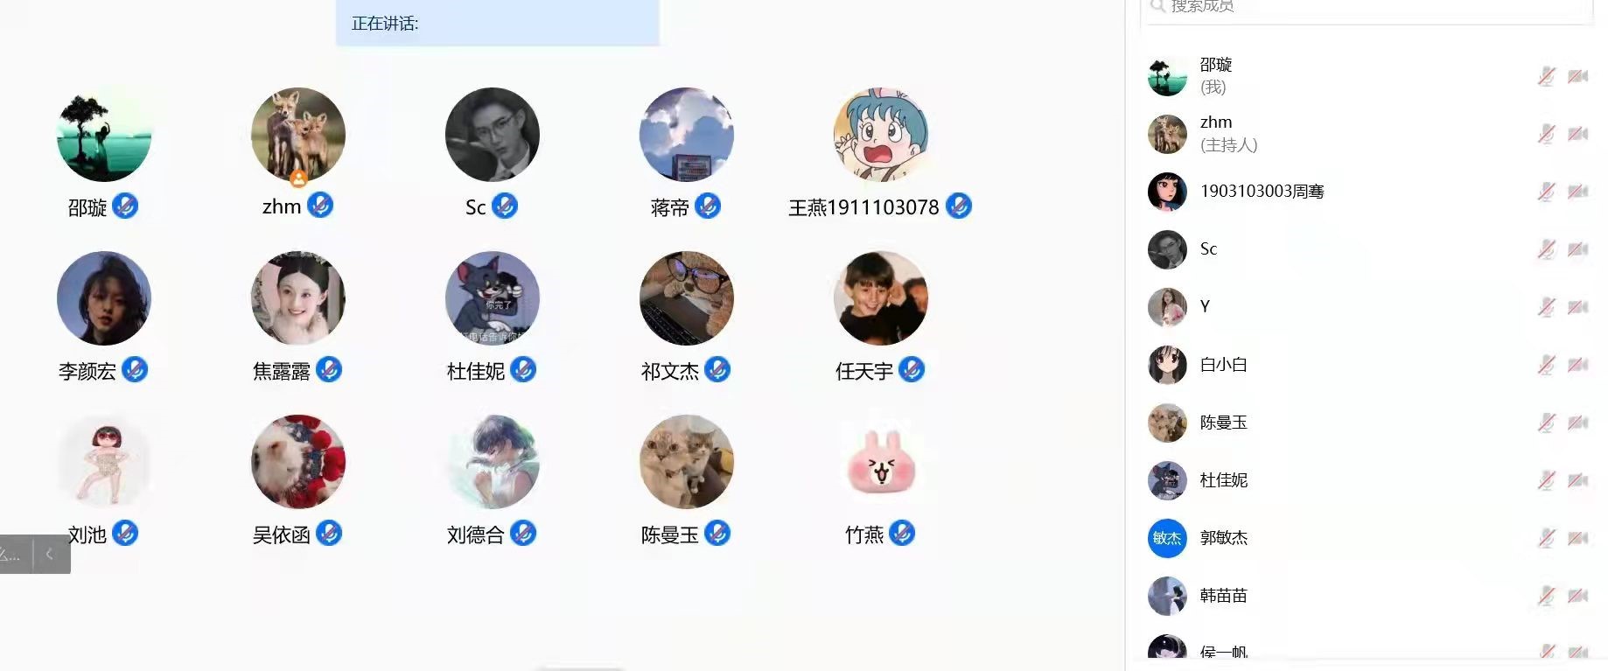
Task: Click the host badge on zhm's avatar
Action: coord(298,178)
